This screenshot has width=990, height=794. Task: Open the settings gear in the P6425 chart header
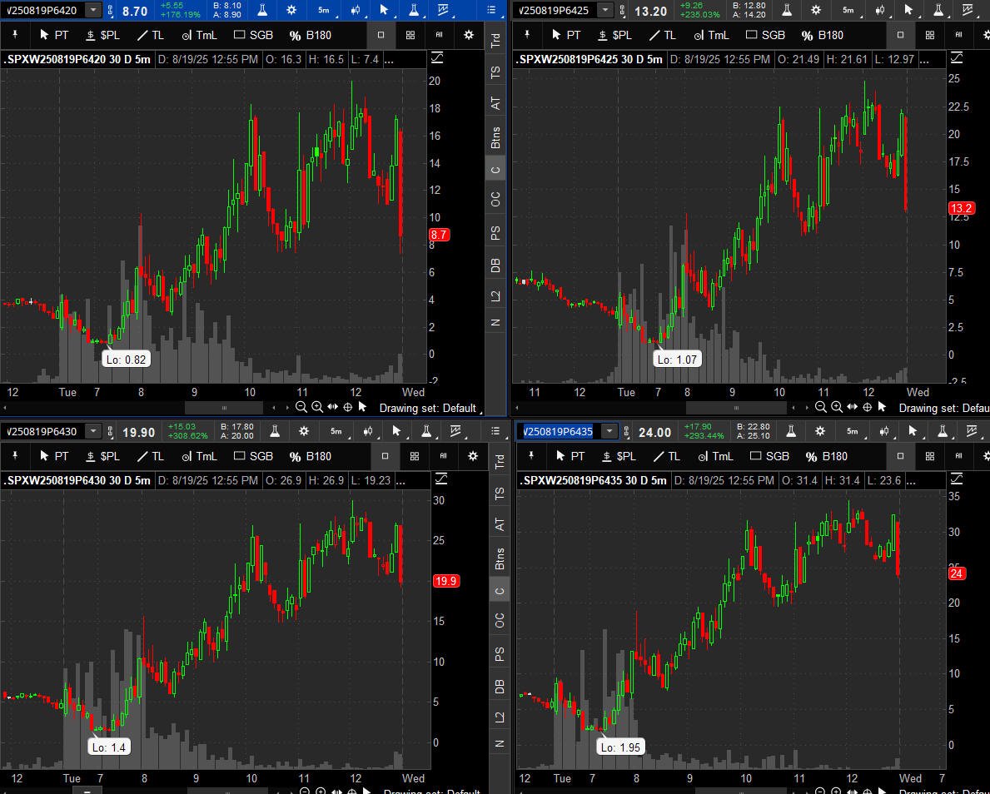click(815, 11)
